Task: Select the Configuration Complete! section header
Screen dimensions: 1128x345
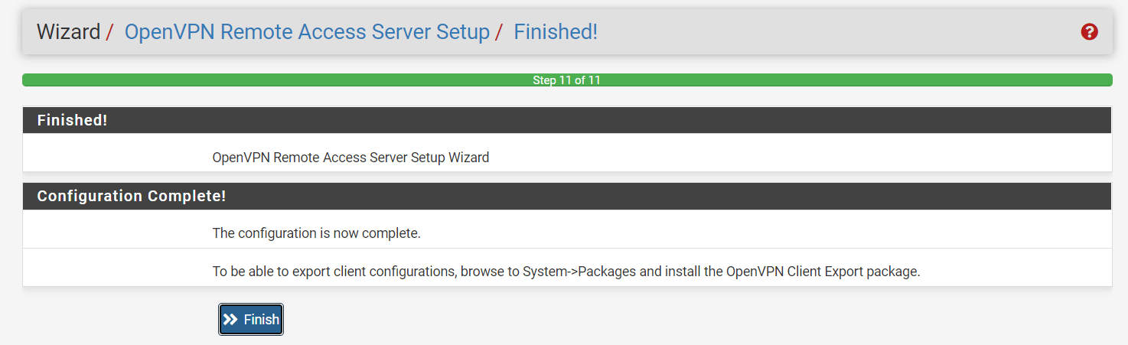Action: click(x=132, y=196)
